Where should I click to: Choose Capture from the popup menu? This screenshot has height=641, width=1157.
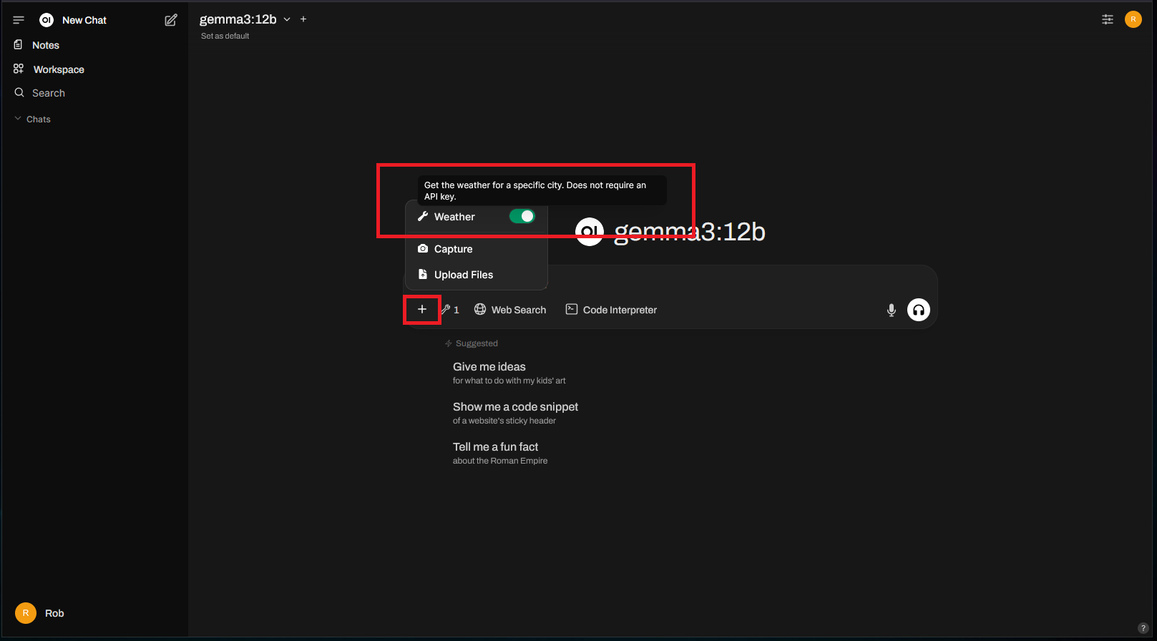pos(477,249)
